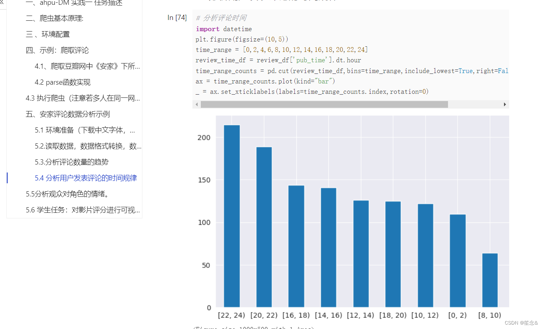Jump to 三、环境配置 section
The image size is (544, 329).
[48, 34]
